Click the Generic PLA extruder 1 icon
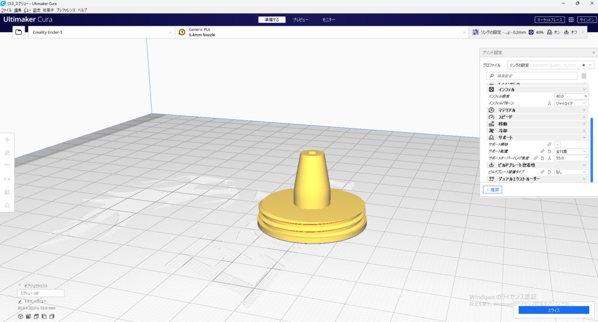 (182, 32)
